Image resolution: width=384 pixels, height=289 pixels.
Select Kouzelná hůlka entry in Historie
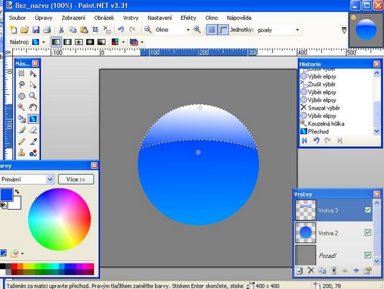(325, 123)
